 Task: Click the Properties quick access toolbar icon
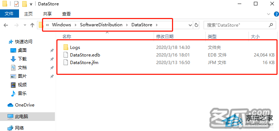click(x=17, y=4)
